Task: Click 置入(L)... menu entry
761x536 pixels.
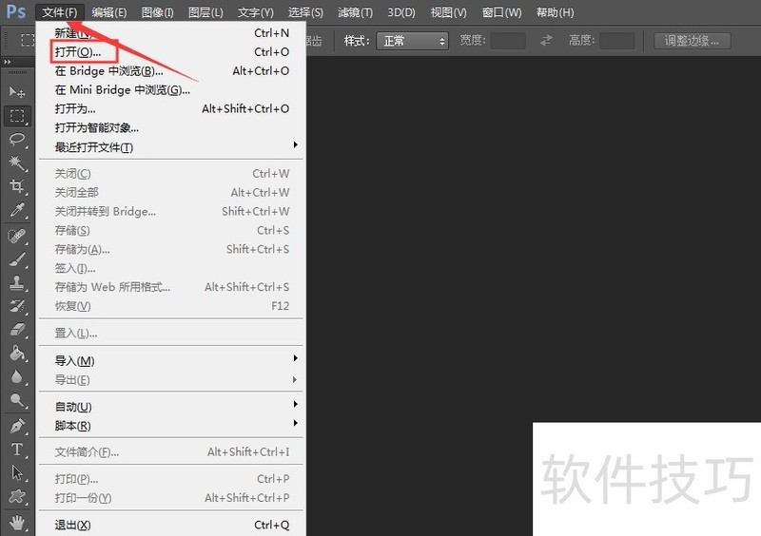Action: click(171, 334)
